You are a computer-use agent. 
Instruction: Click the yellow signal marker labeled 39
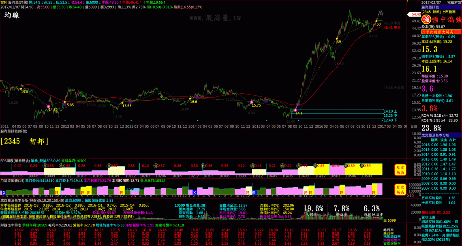[x=337, y=39]
